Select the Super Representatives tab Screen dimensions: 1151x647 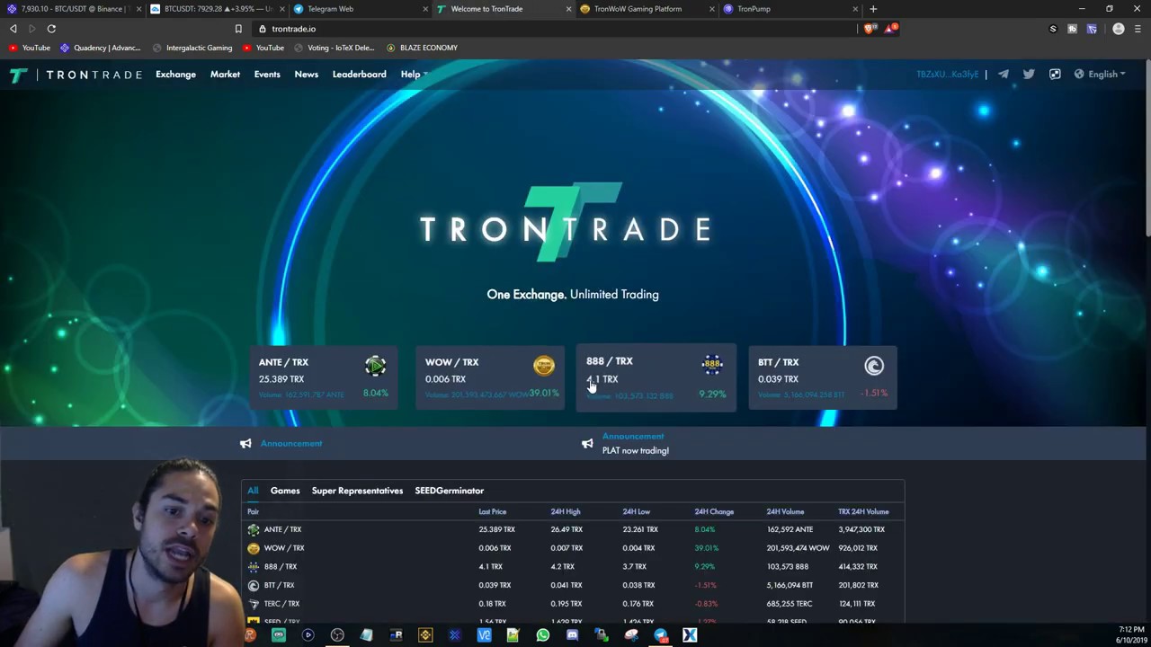(x=357, y=491)
